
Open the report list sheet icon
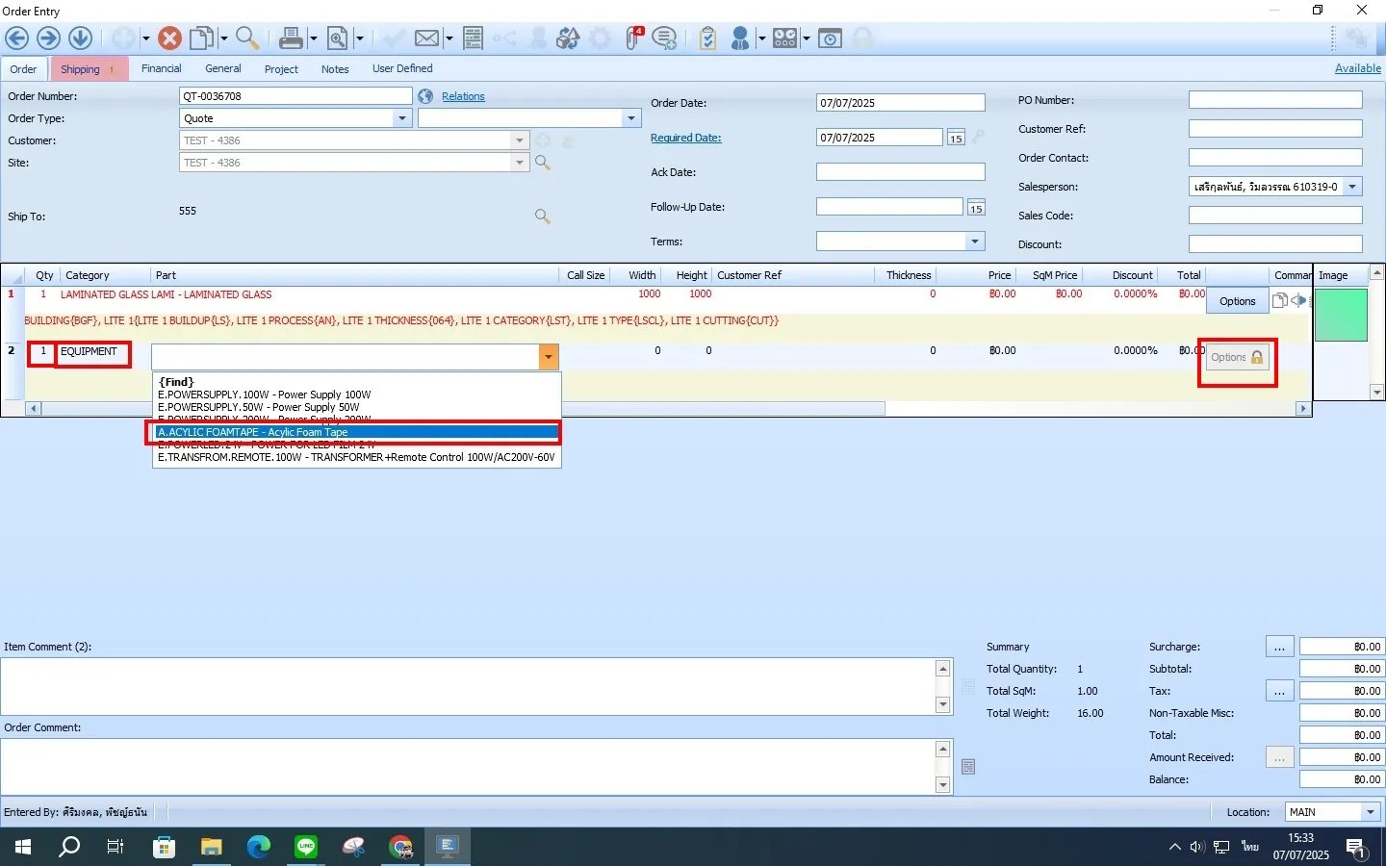(x=473, y=38)
